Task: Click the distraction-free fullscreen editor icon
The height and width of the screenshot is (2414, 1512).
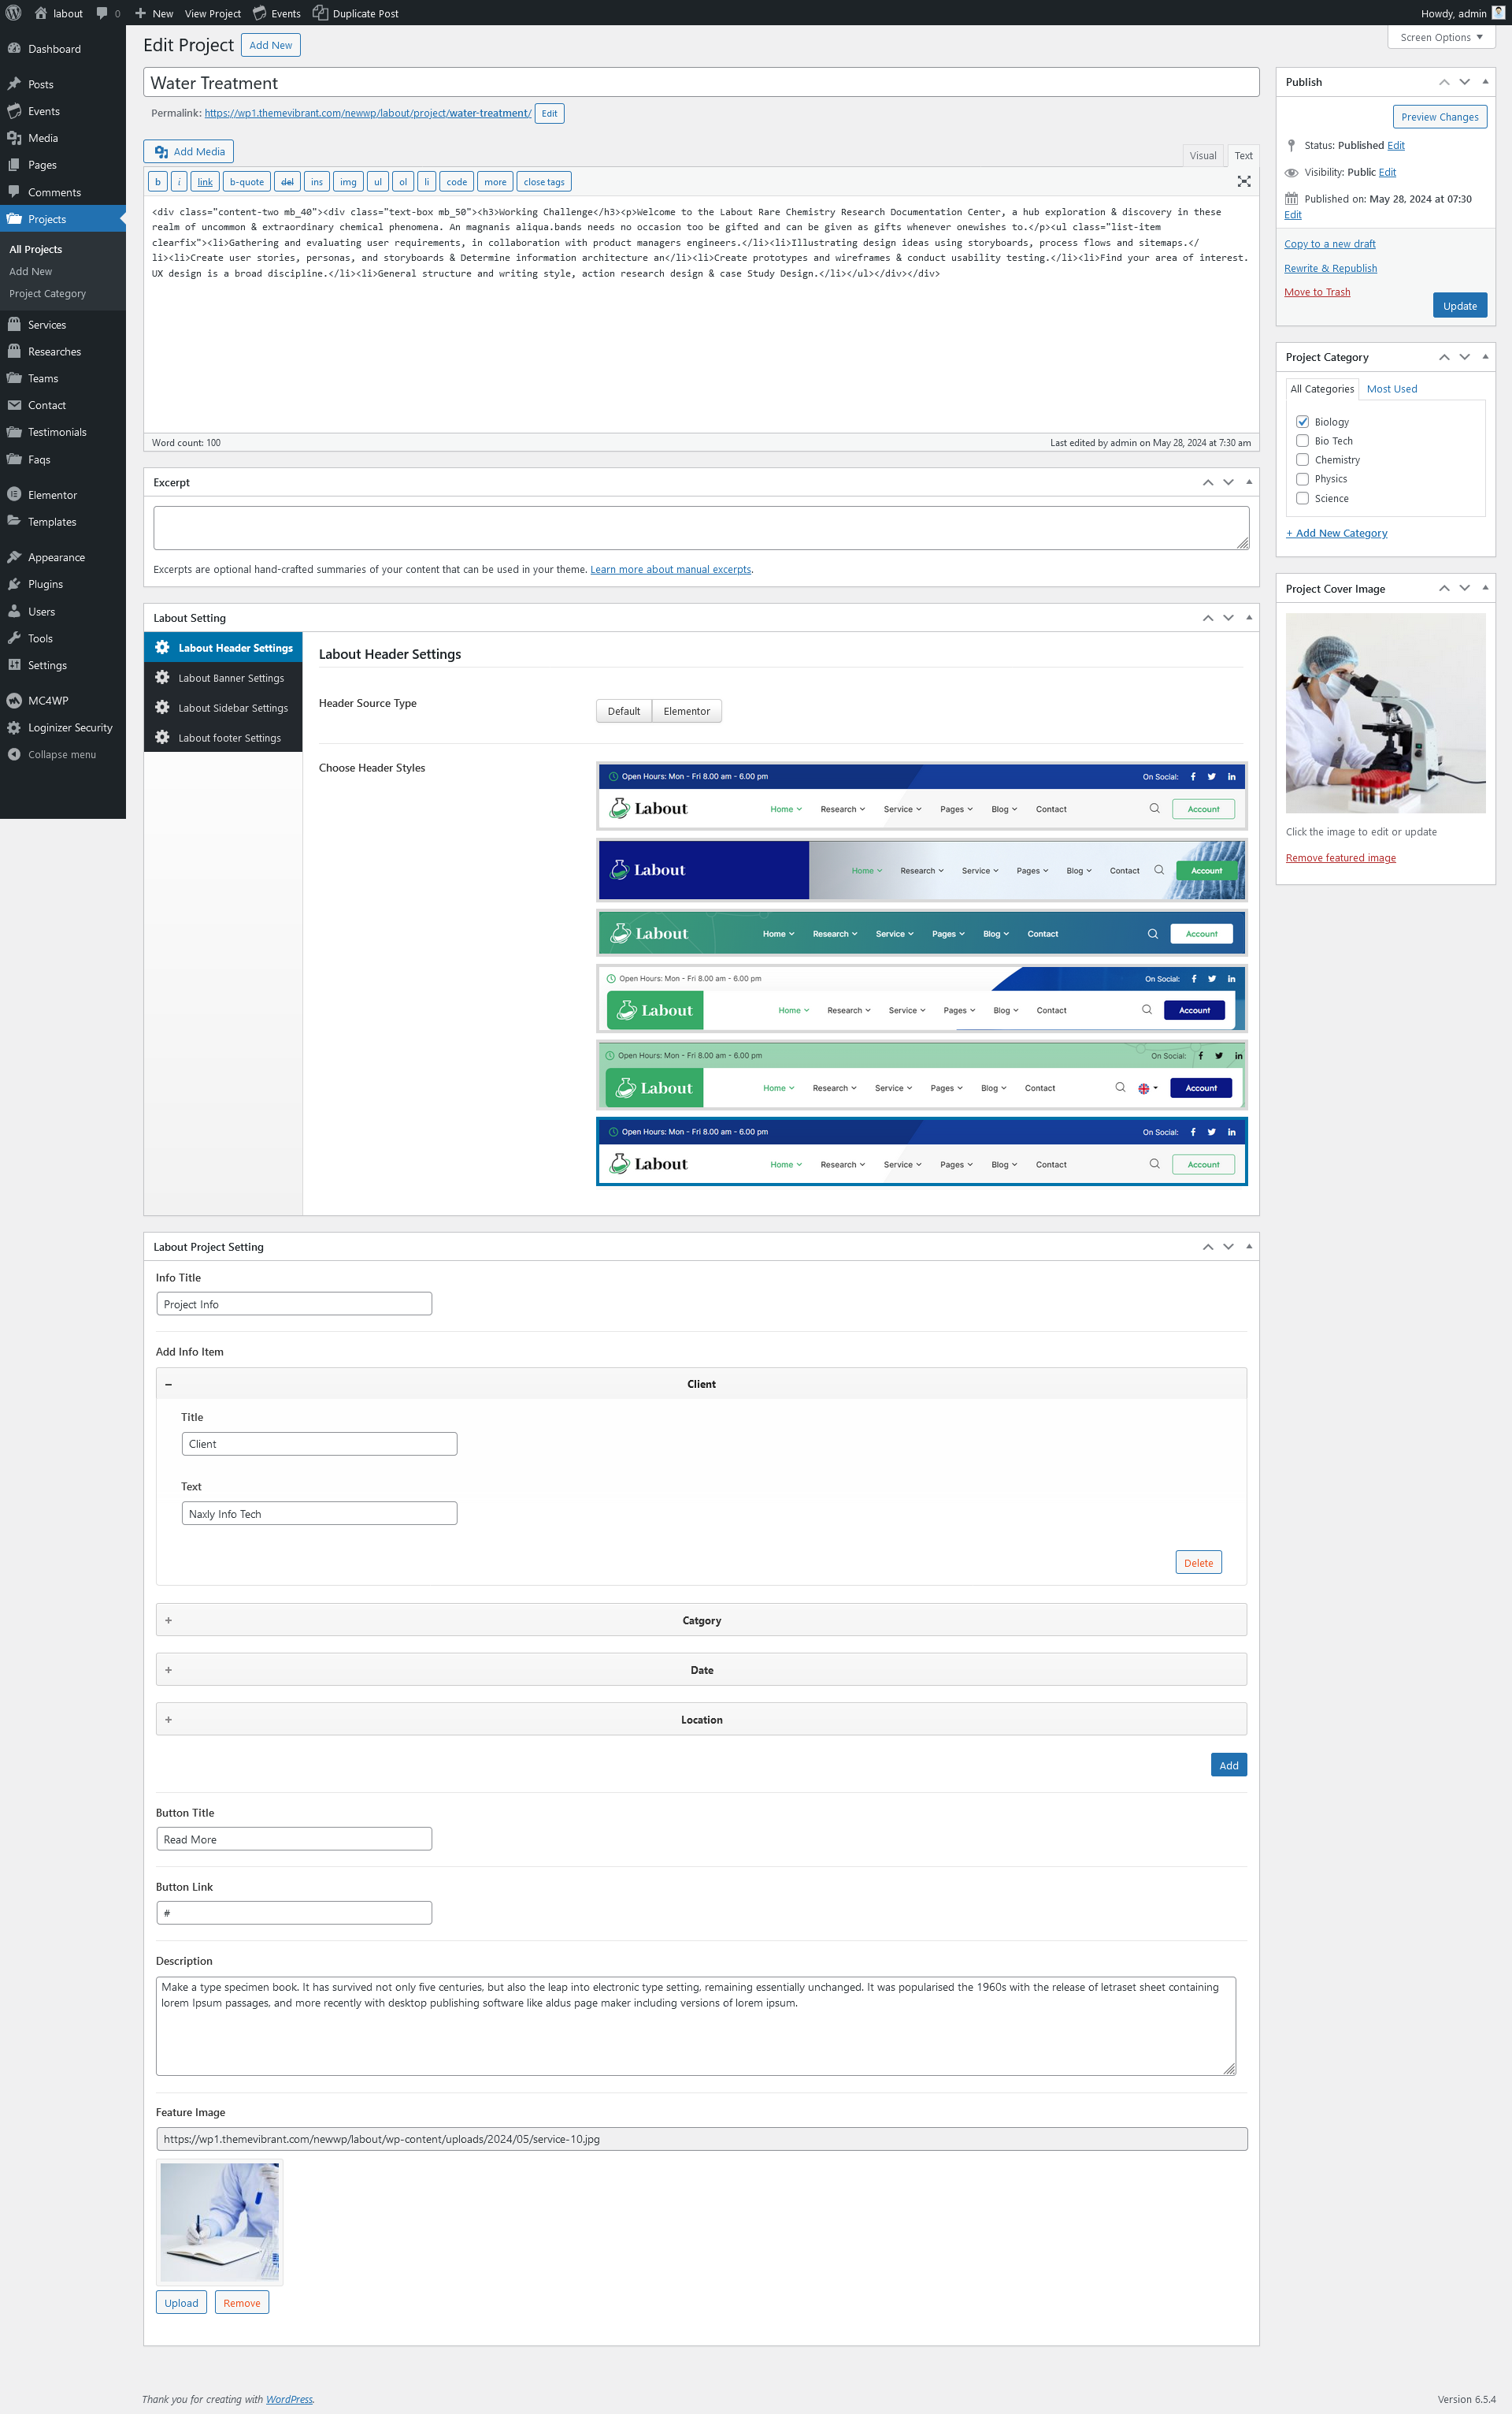Action: [x=1243, y=181]
